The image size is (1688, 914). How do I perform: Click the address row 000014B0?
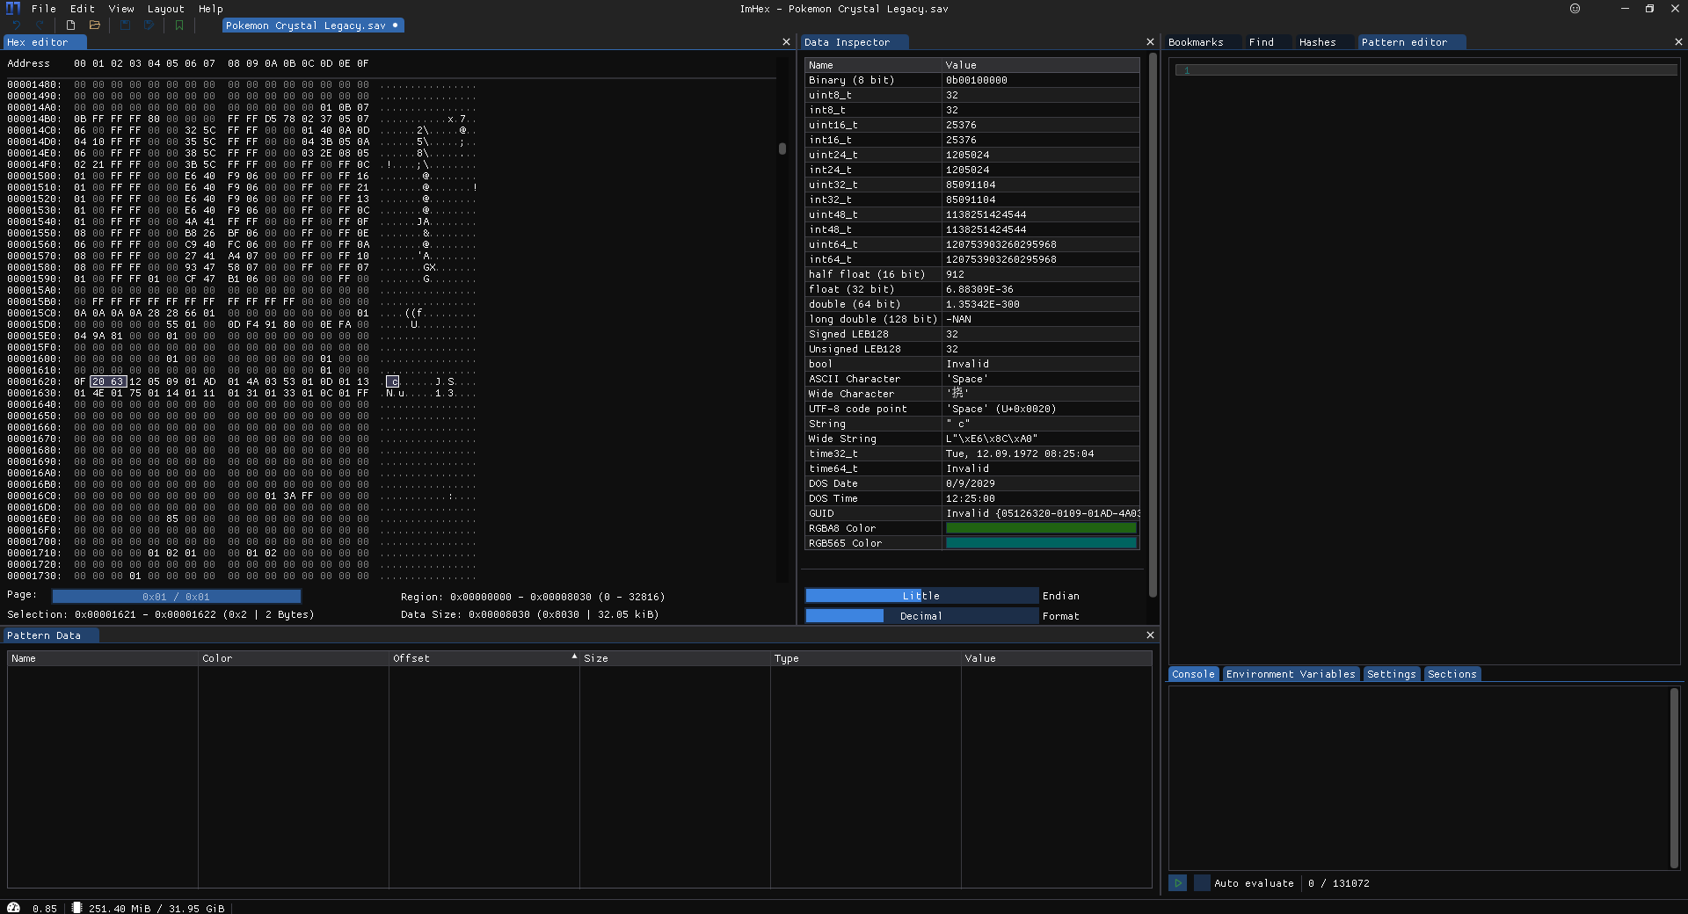point(33,119)
